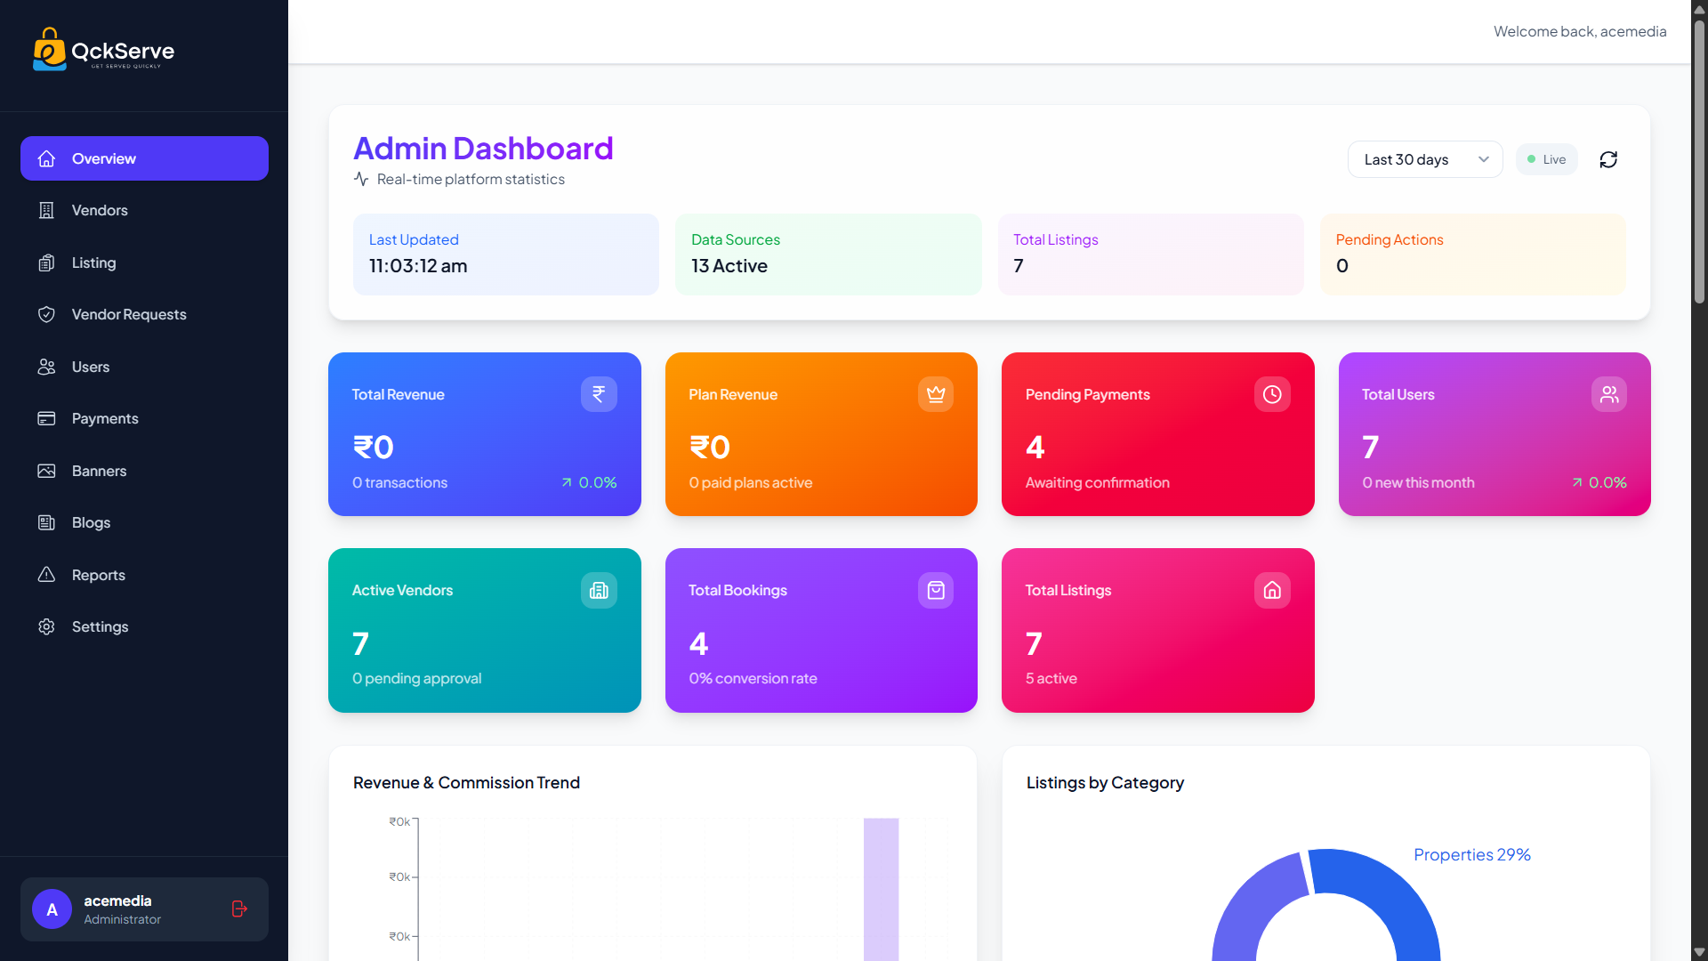
Task: Click the Blogs newspaper icon
Action: click(x=46, y=522)
